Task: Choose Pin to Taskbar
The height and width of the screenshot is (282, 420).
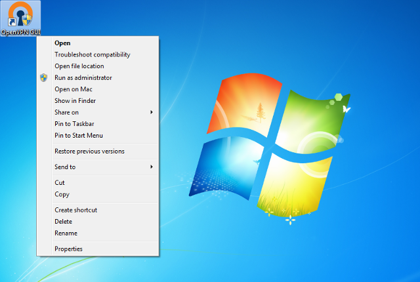Action: (98, 124)
